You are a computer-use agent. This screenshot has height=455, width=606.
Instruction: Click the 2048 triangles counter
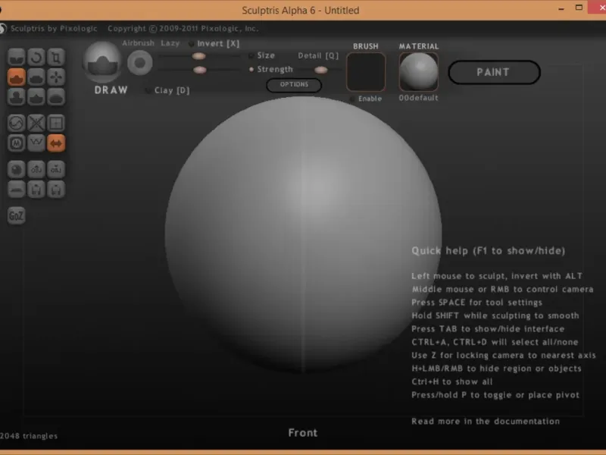[x=29, y=436]
